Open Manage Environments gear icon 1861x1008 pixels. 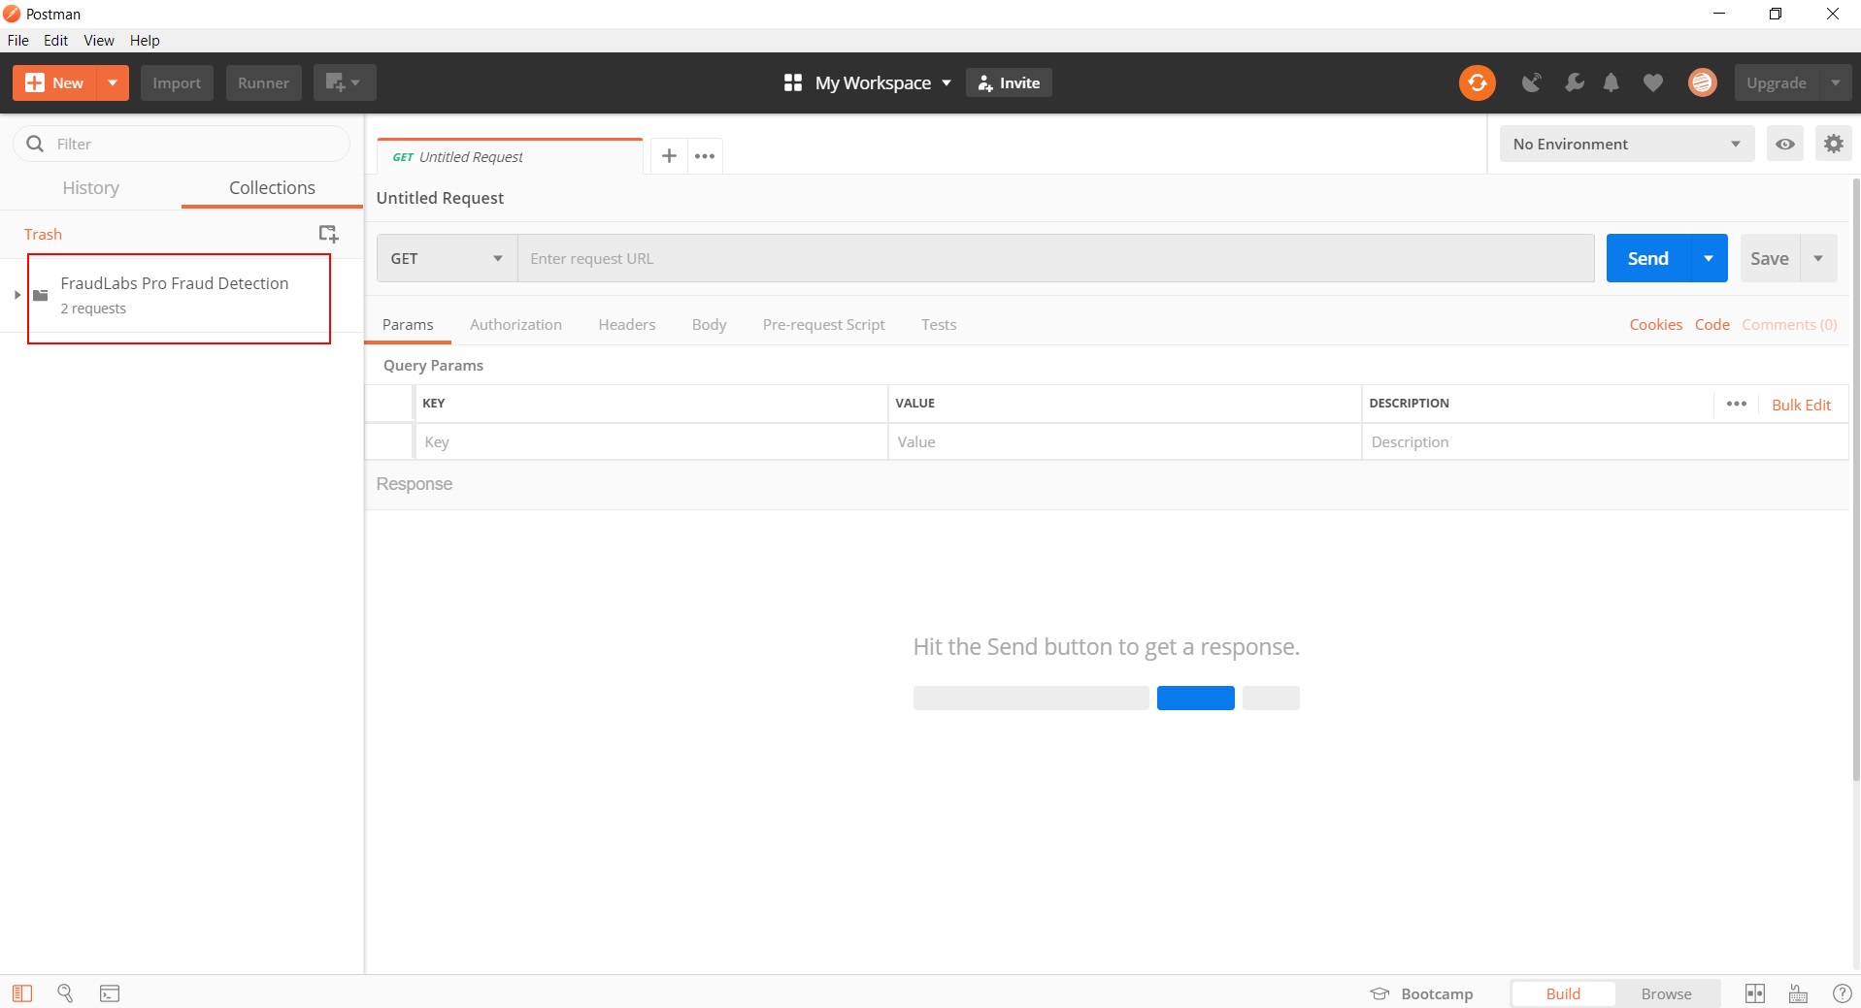click(x=1833, y=144)
